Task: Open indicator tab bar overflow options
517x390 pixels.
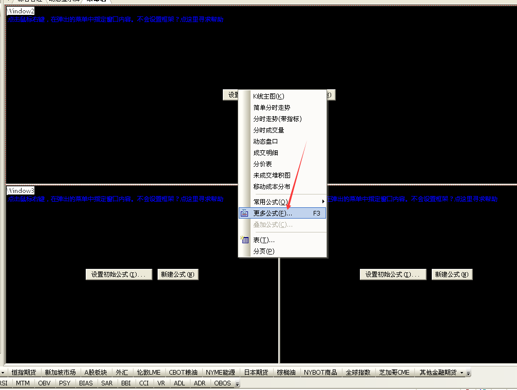Action: (x=237, y=384)
